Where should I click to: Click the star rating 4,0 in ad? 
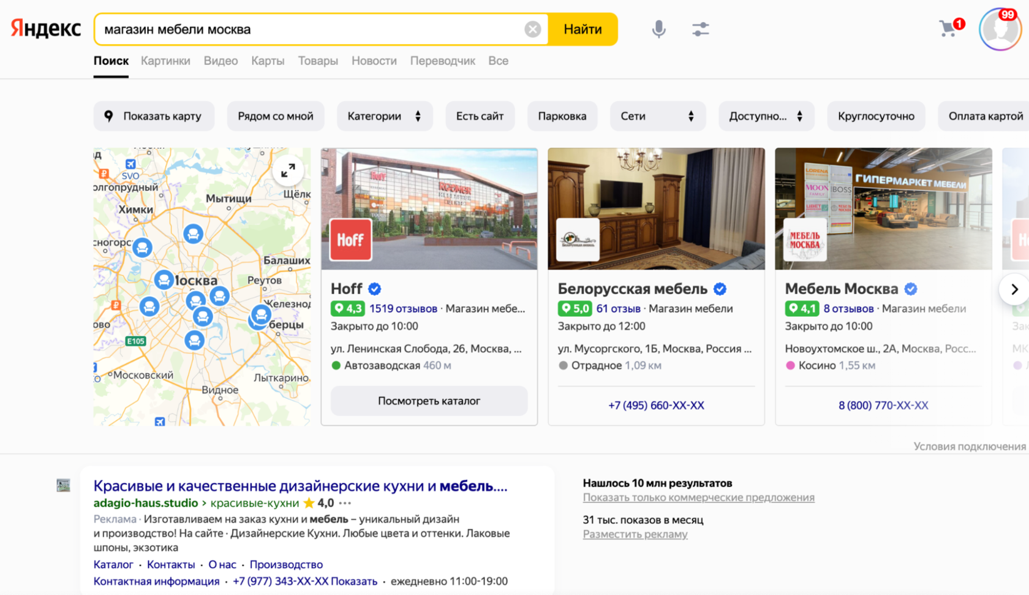pos(318,503)
